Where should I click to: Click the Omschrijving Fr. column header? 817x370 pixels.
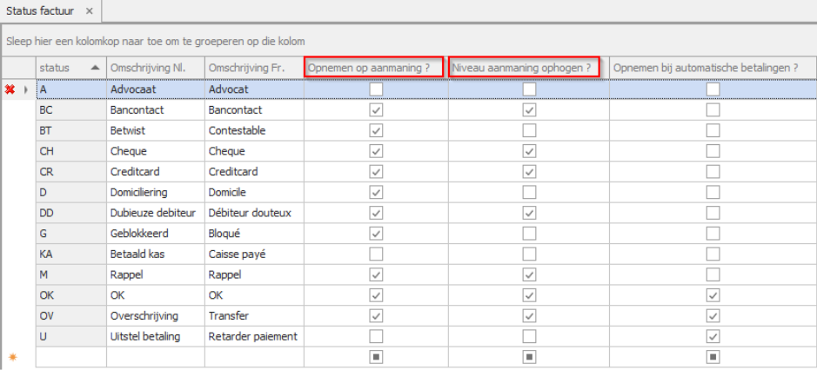click(254, 68)
